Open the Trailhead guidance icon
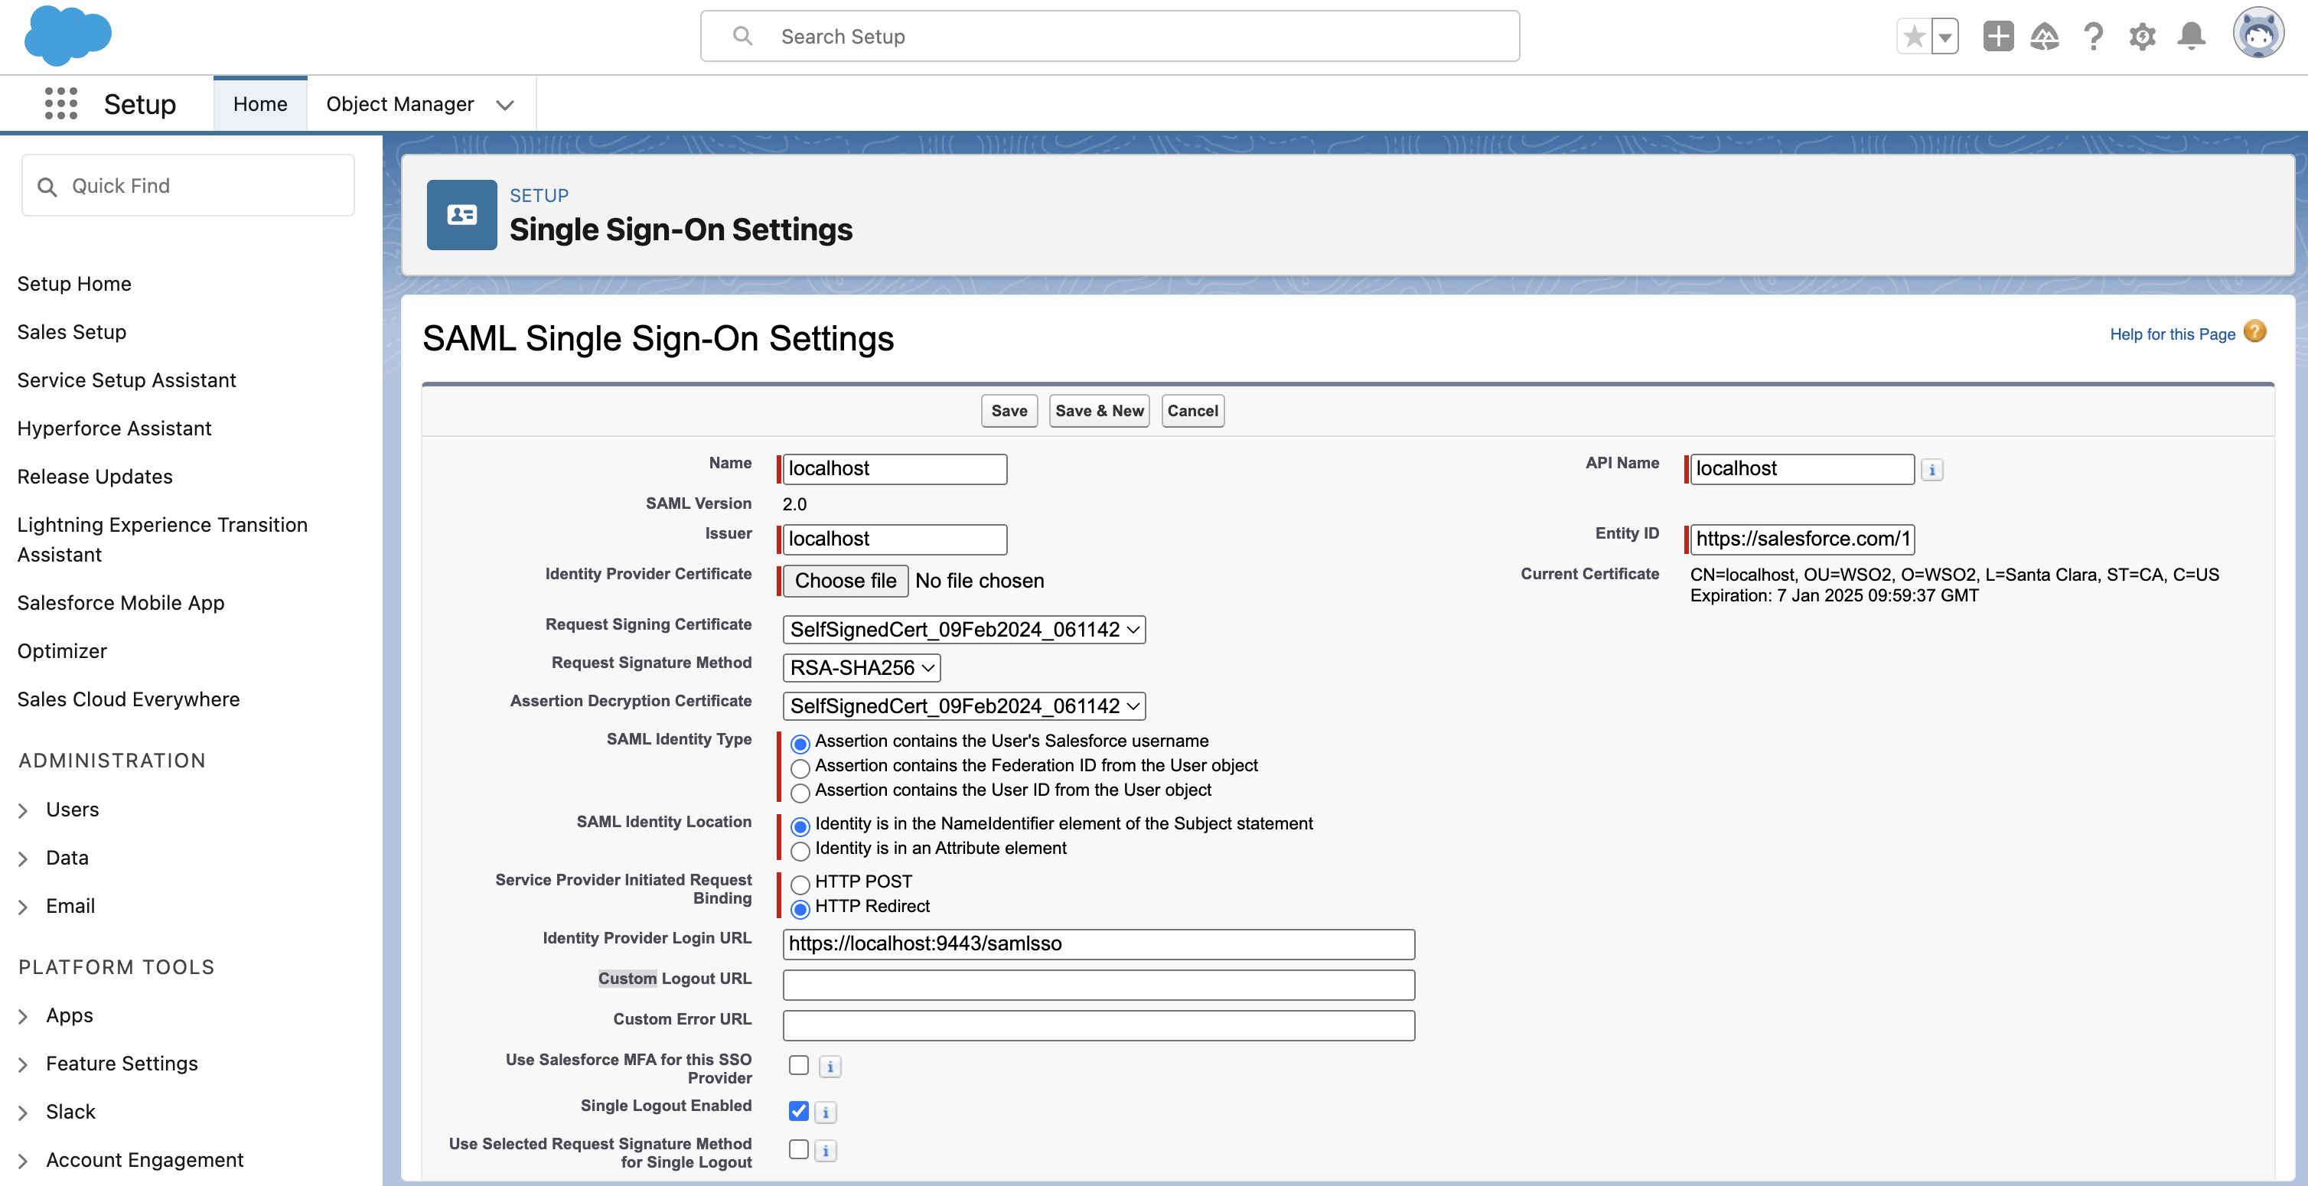Image resolution: width=2308 pixels, height=1186 pixels. [x=2045, y=37]
